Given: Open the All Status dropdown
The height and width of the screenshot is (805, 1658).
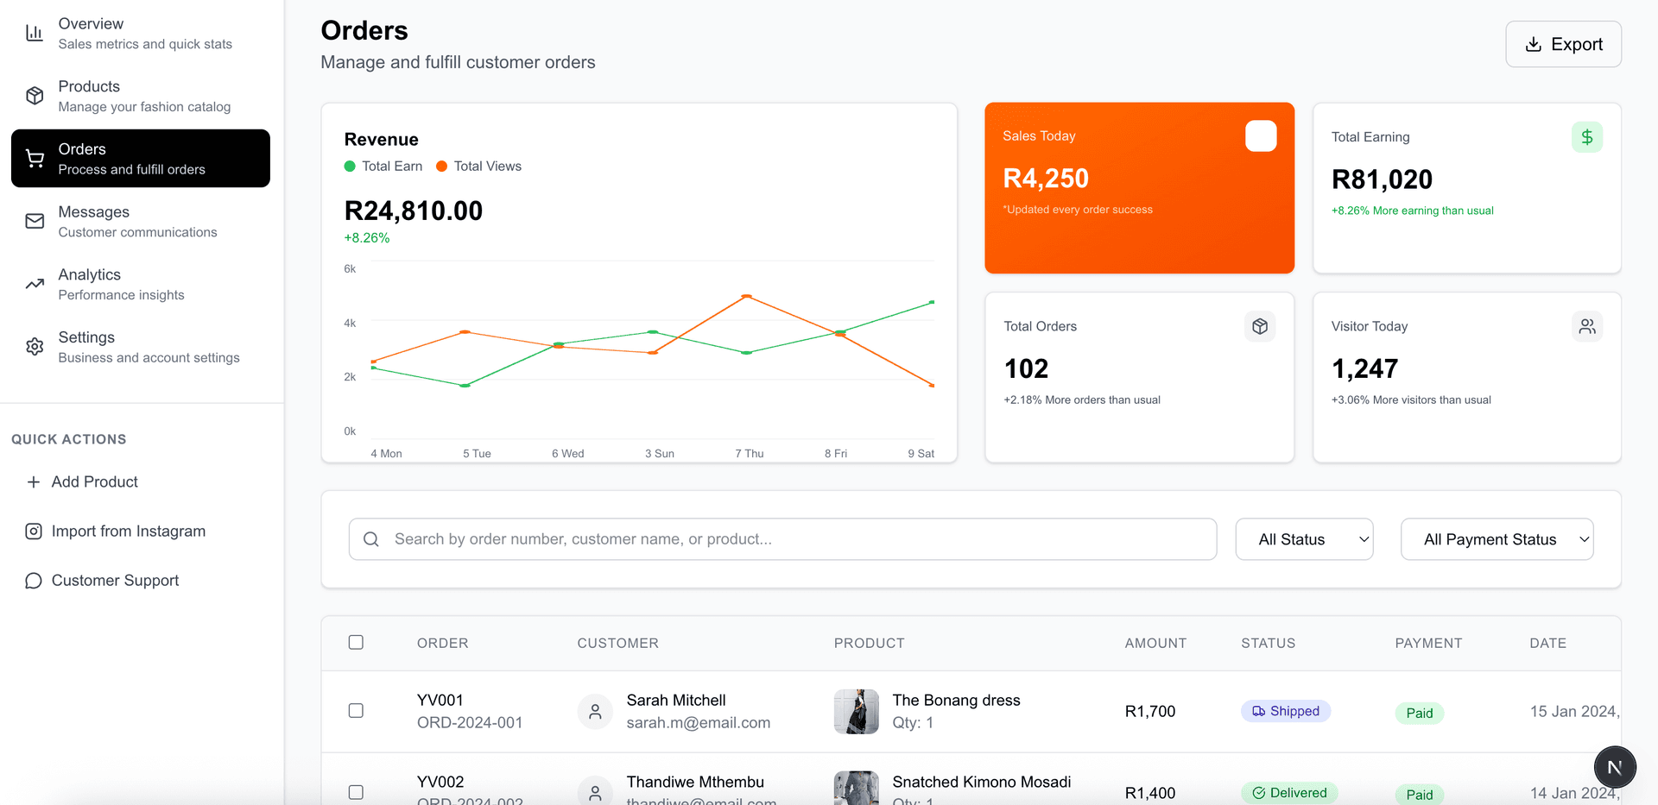Looking at the screenshot, I should 1304,538.
